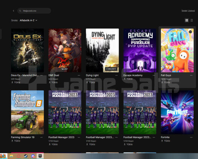Open Deus Ex Mankind Divided cover
The image size is (198, 159).
(x=28, y=50)
